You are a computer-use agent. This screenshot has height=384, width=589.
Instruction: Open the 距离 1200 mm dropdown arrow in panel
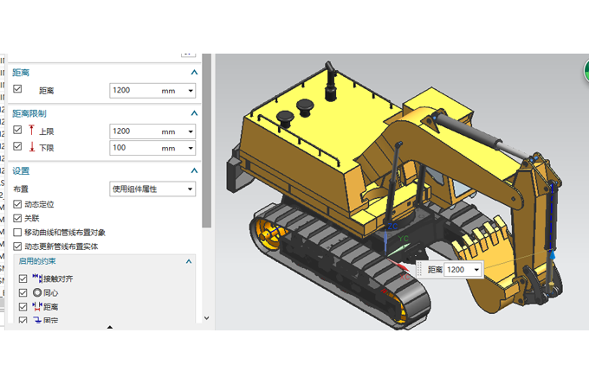tap(191, 90)
